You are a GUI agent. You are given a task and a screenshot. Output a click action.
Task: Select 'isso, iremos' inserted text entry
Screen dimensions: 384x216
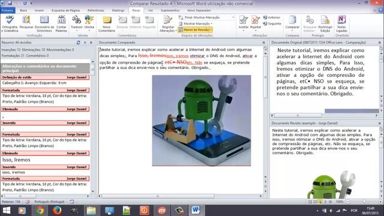(x=13, y=172)
